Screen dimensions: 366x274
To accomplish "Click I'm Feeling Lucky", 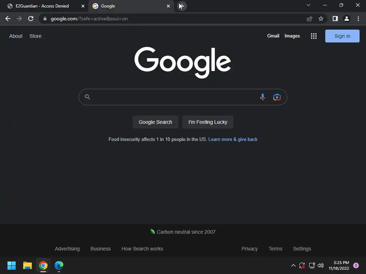I will [x=208, y=122].
